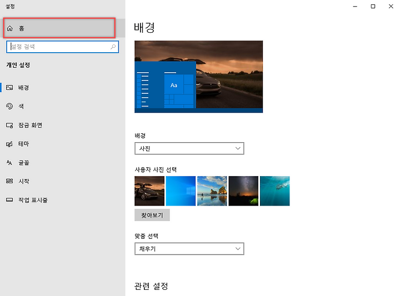Click the 배경 picture icon in sidebar
Screen dimensions: 400x296
[x=9, y=88]
